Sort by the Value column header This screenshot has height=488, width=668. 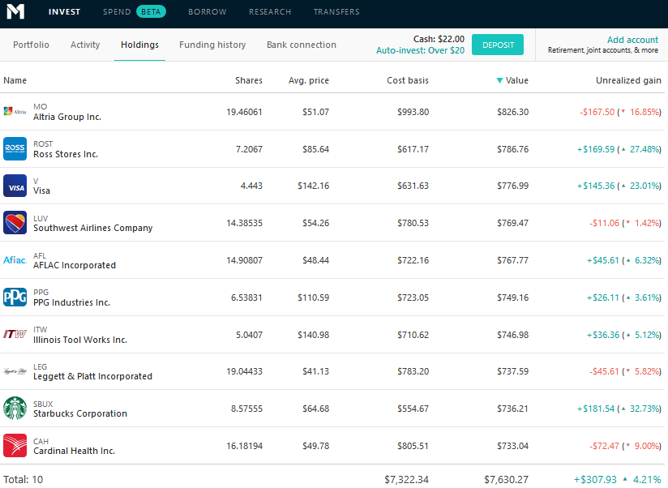tap(516, 80)
